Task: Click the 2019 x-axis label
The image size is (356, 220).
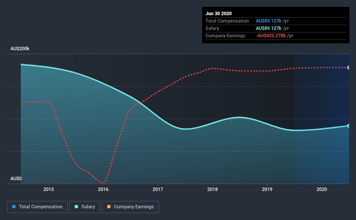Action: click(267, 189)
